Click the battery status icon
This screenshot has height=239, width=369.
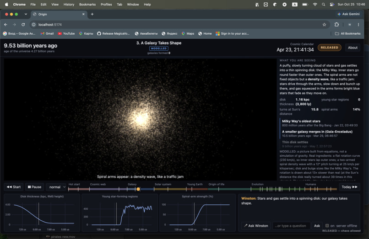pos(305,5)
